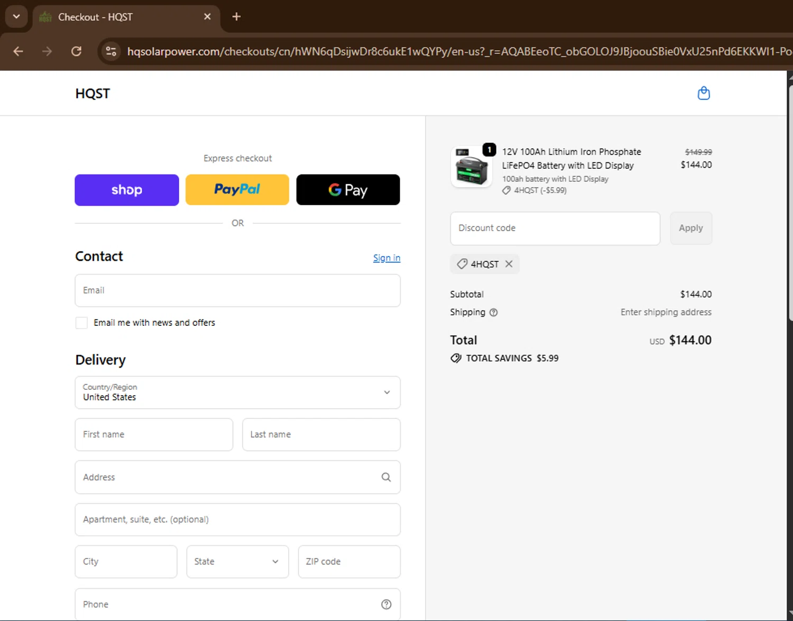The width and height of the screenshot is (793, 621).
Task: Close the Checkout - HQST tab
Action: pos(207,17)
